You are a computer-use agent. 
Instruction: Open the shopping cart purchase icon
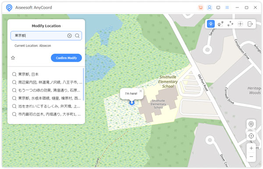pos(201,7)
